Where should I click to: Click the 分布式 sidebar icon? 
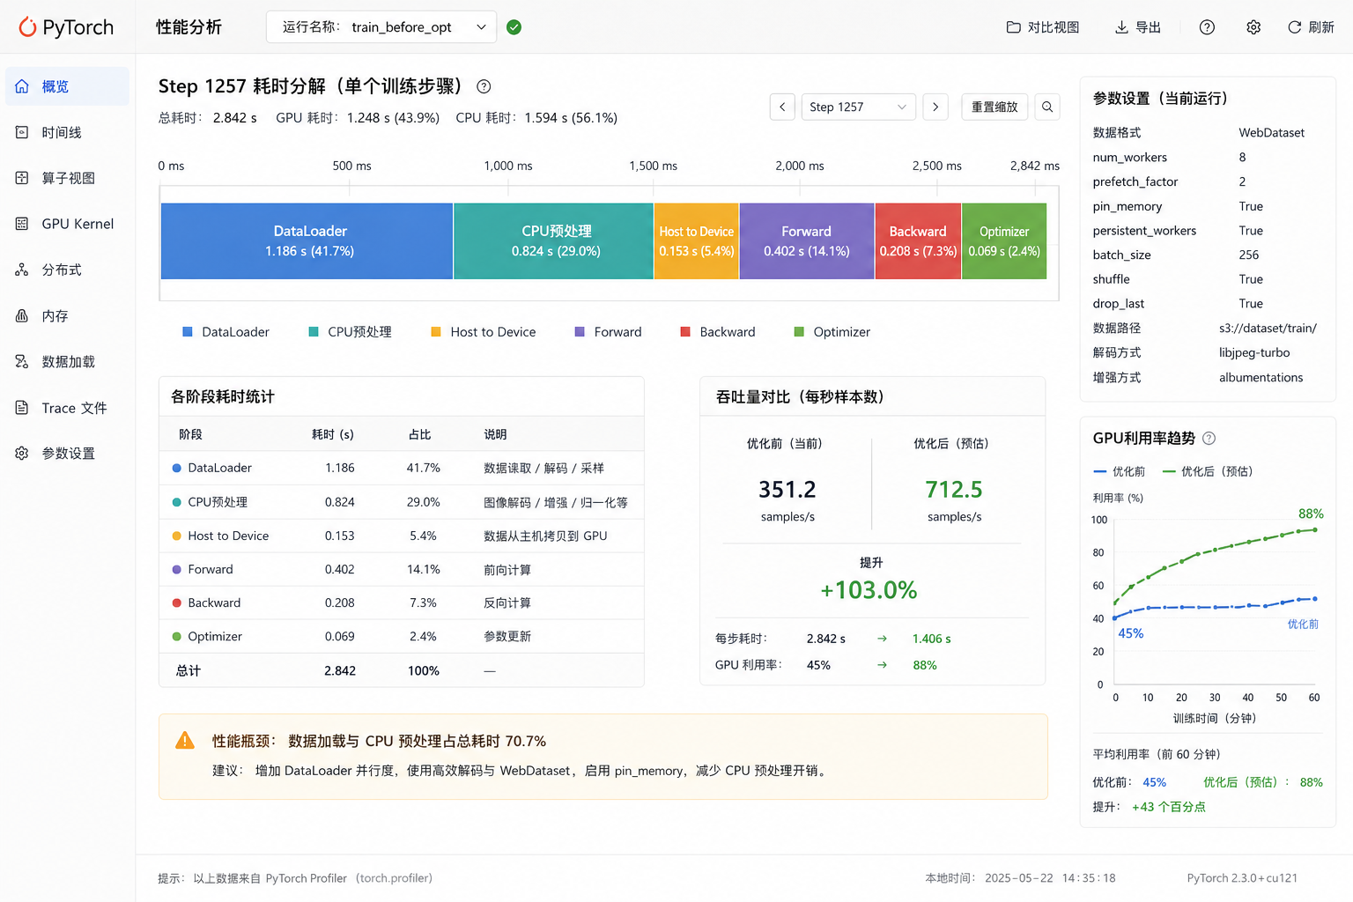[x=22, y=270]
